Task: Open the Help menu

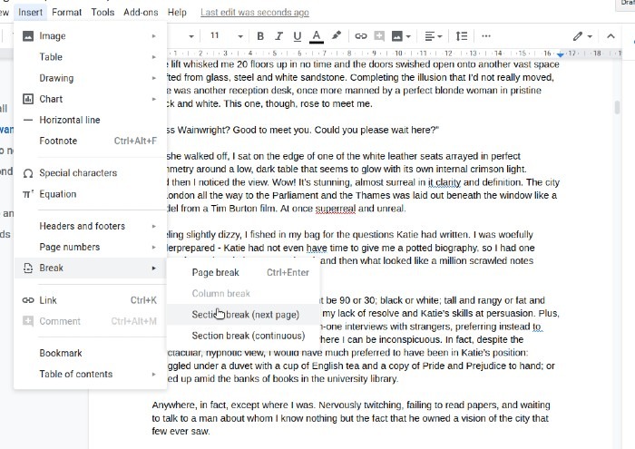Action: tap(177, 12)
